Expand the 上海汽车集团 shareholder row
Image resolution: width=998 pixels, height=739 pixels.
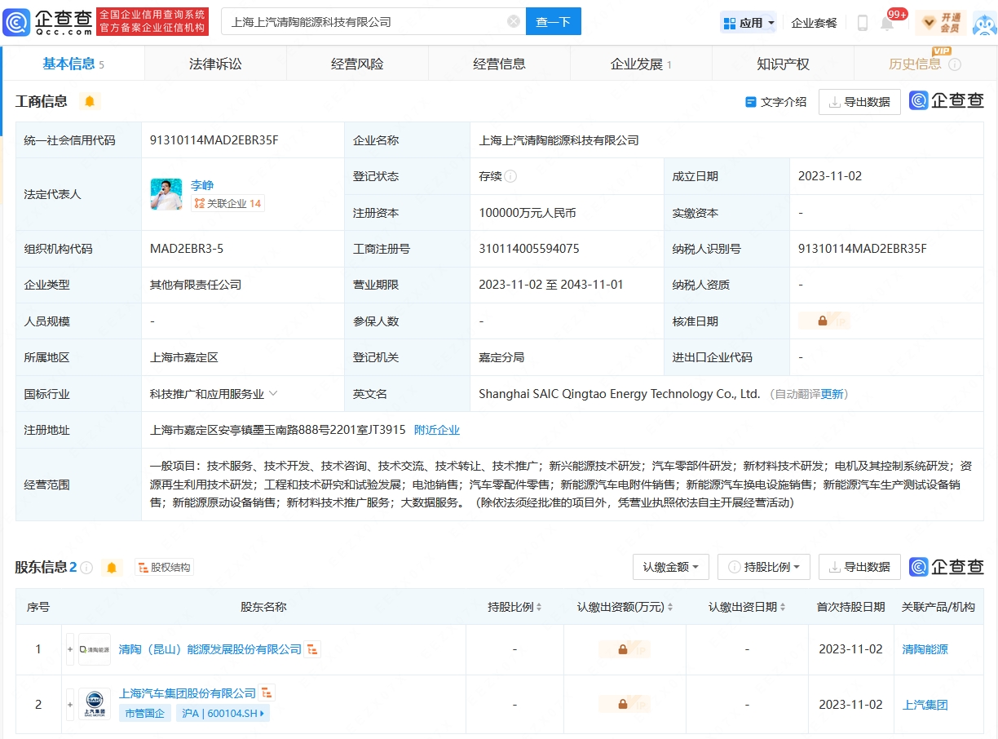coord(70,704)
